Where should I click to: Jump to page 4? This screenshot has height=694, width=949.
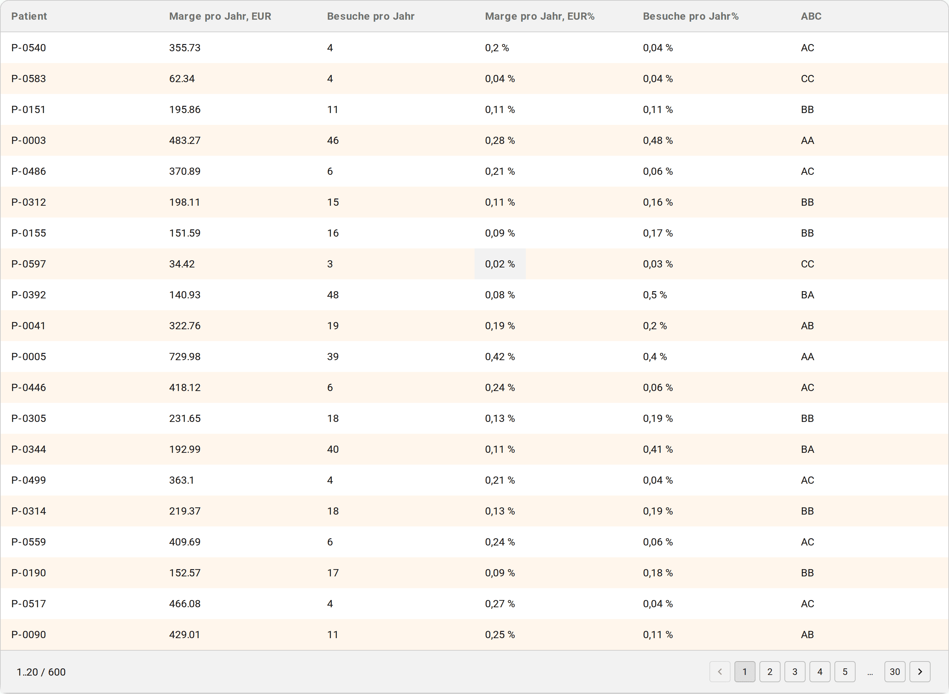coord(820,672)
